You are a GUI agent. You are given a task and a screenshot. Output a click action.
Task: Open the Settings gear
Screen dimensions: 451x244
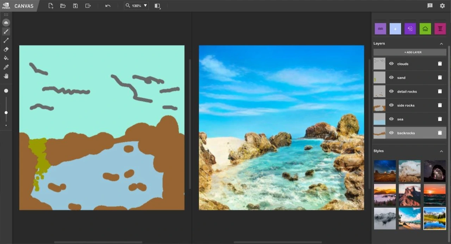coord(442,6)
